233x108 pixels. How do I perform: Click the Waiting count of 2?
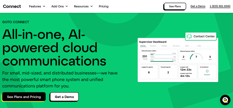click(x=183, y=57)
